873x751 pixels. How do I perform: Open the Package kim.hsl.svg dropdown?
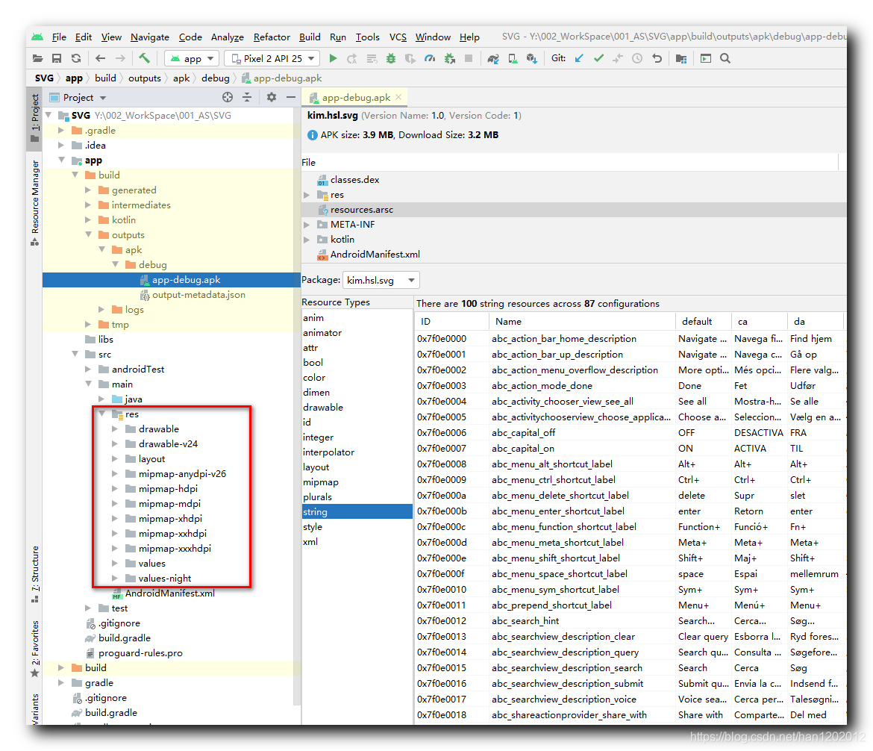(x=381, y=280)
